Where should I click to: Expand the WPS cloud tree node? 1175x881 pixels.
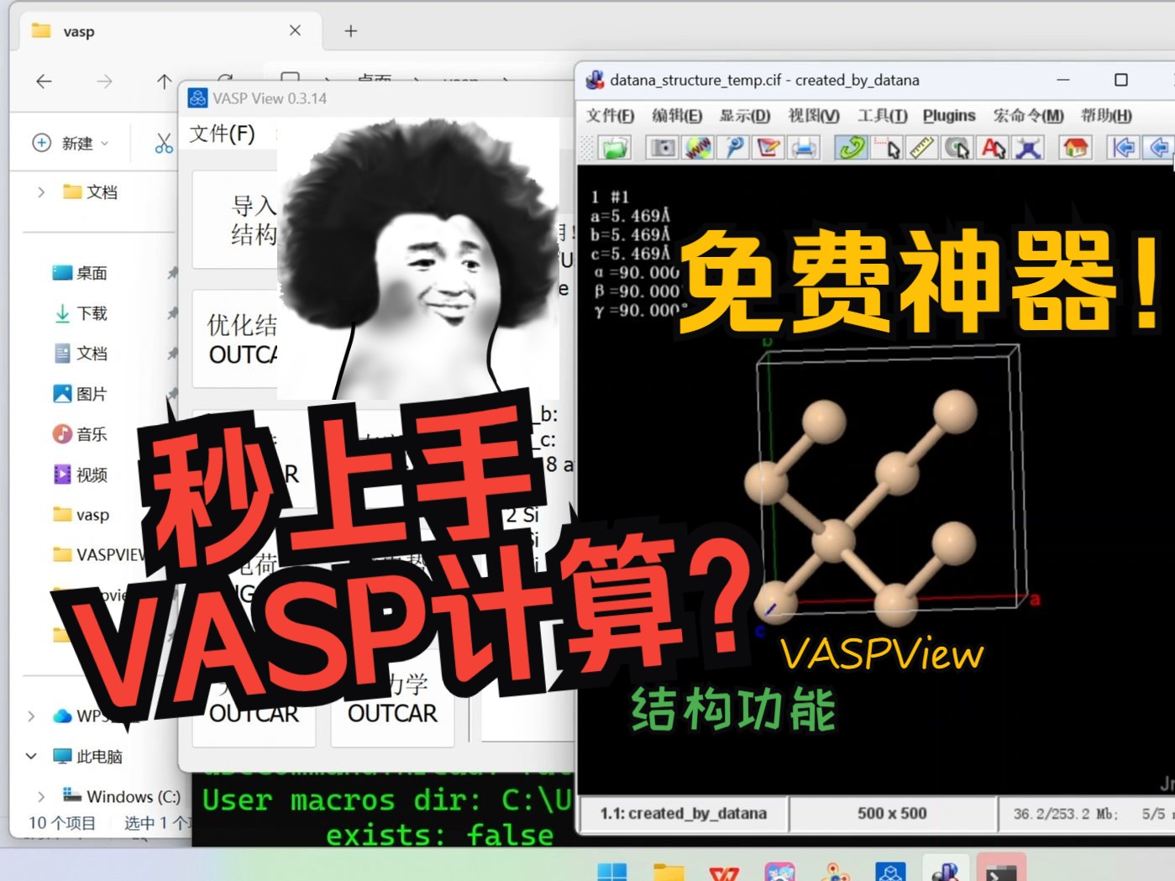click(x=31, y=716)
